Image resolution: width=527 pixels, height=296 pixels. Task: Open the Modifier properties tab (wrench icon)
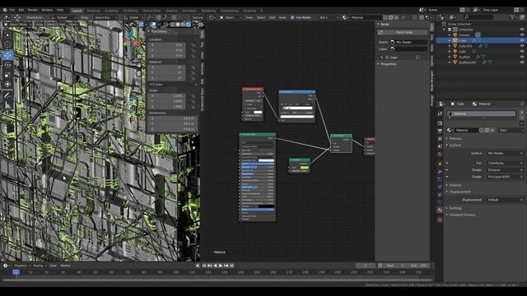coord(440,172)
